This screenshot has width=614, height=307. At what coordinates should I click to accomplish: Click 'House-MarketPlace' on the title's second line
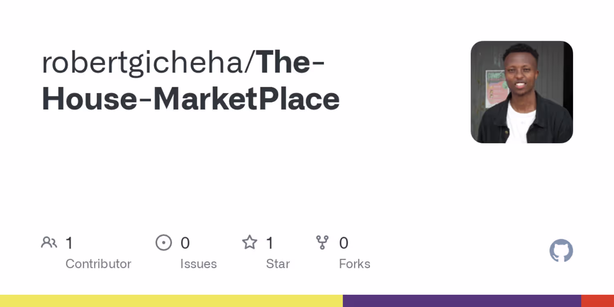[x=191, y=99]
